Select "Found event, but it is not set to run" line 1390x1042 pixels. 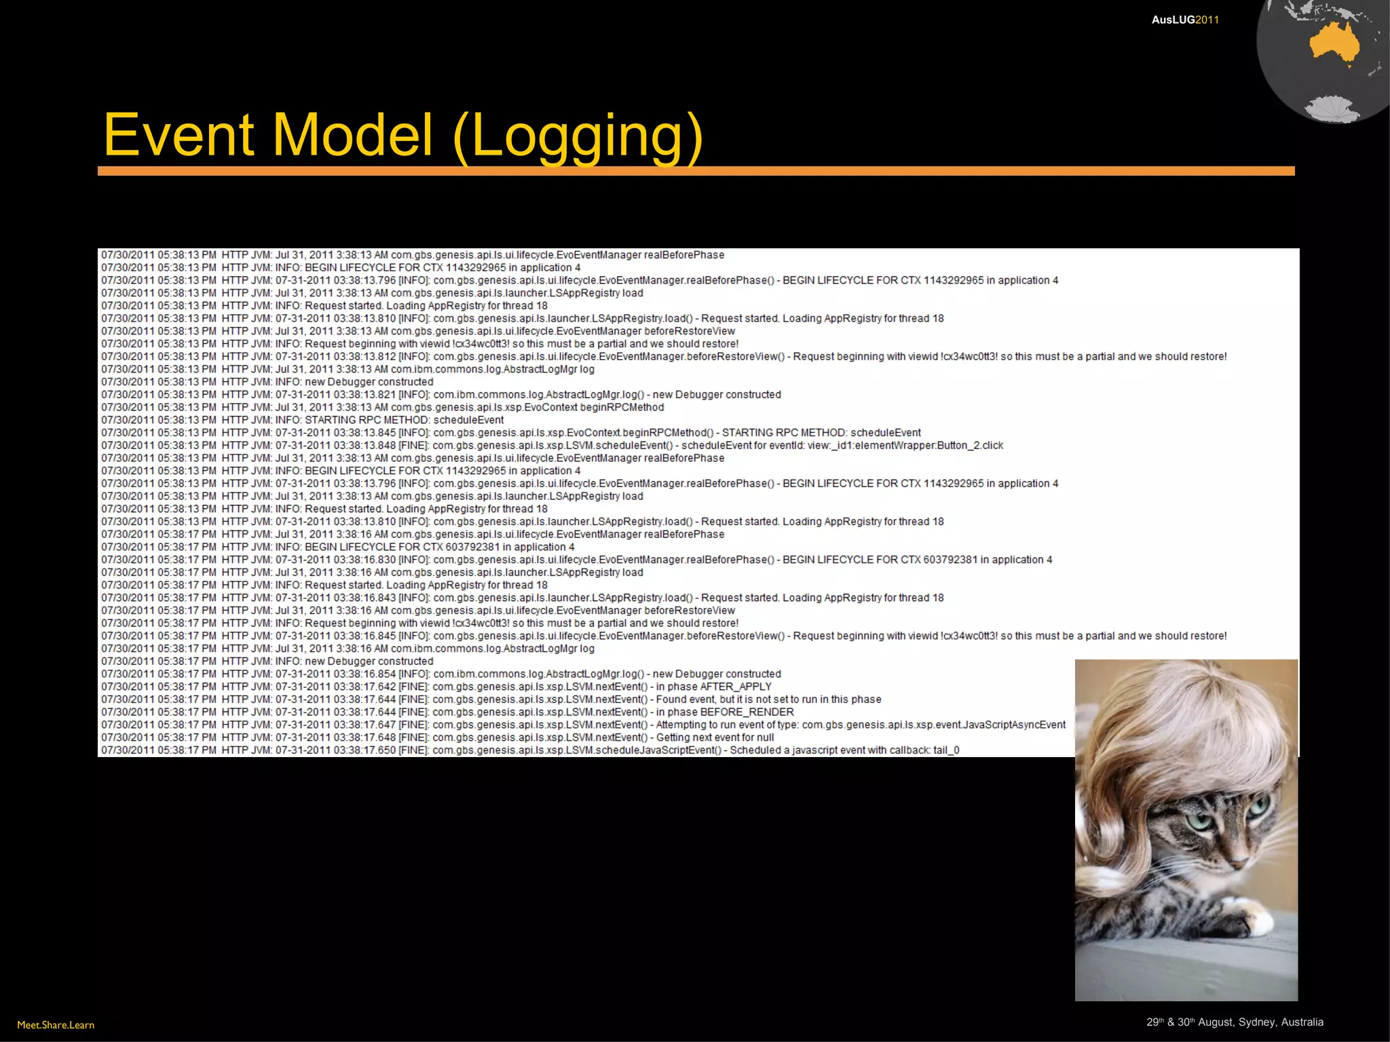coord(491,699)
